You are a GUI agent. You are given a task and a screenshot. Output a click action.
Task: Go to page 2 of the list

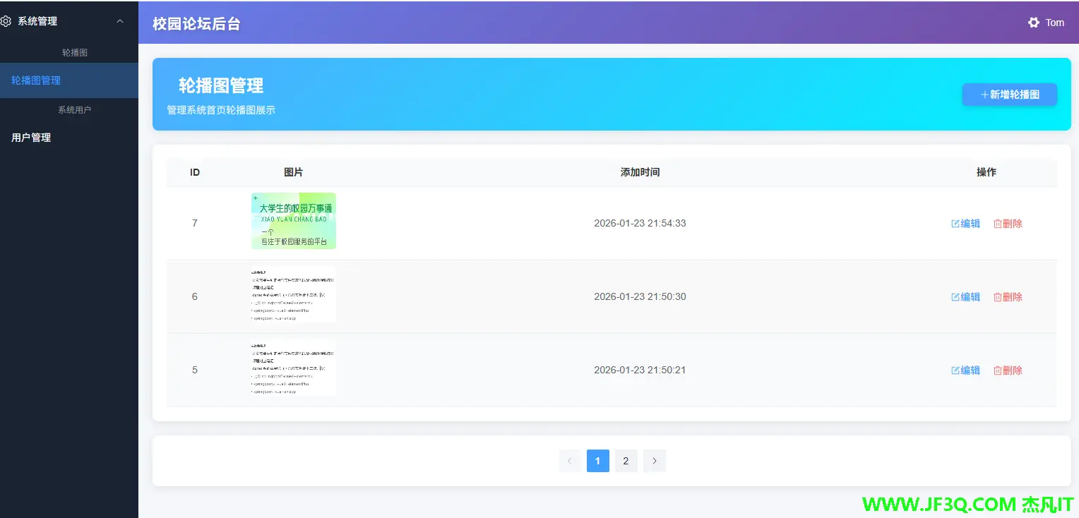click(626, 461)
